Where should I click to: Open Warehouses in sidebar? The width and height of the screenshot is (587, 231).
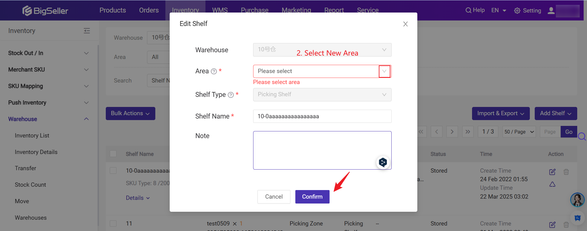click(x=31, y=218)
